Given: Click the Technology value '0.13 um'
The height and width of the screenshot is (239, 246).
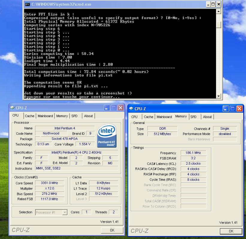Looking at the screenshot, I should click(43, 144).
